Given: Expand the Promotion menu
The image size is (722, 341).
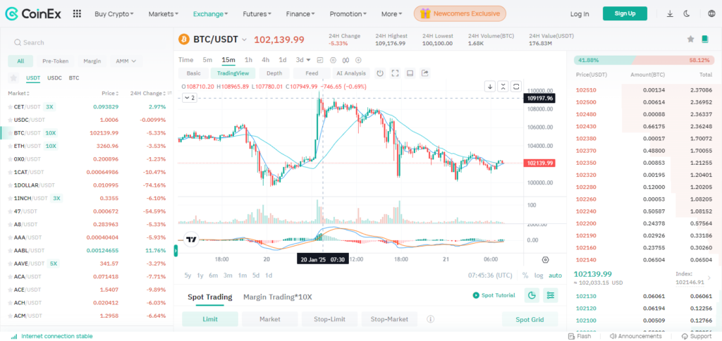Looking at the screenshot, I should point(348,14).
